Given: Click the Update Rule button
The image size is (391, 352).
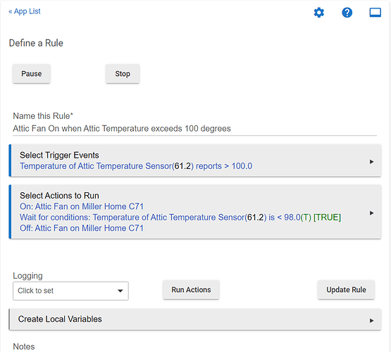Looking at the screenshot, I should pyautogui.click(x=346, y=290).
